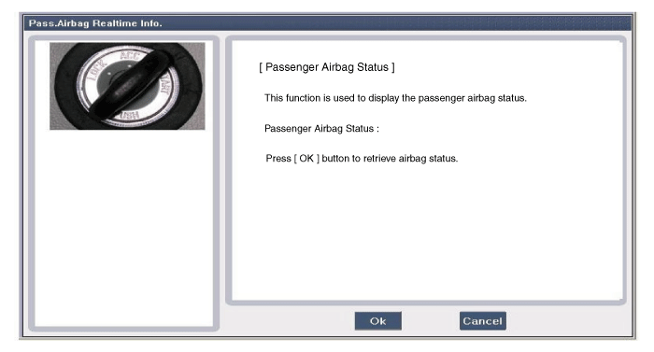The height and width of the screenshot is (352, 654).
Task: Click the LOCK marking on ignition
Action: (97, 70)
